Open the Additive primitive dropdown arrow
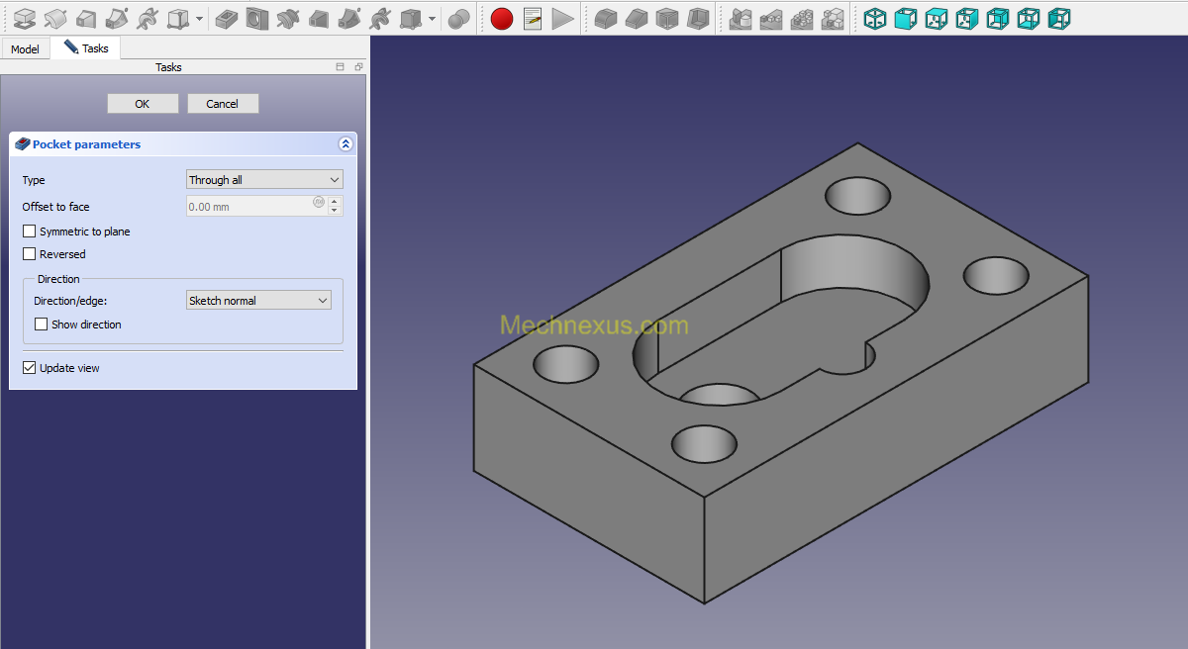 200,18
